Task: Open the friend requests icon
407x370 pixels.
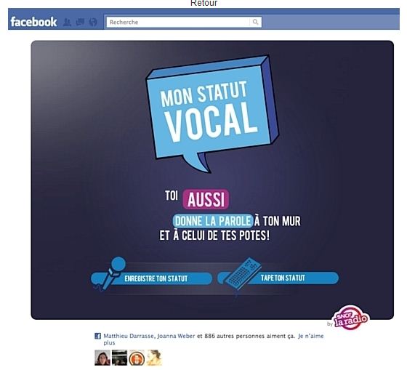Action: pyautogui.click(x=67, y=22)
